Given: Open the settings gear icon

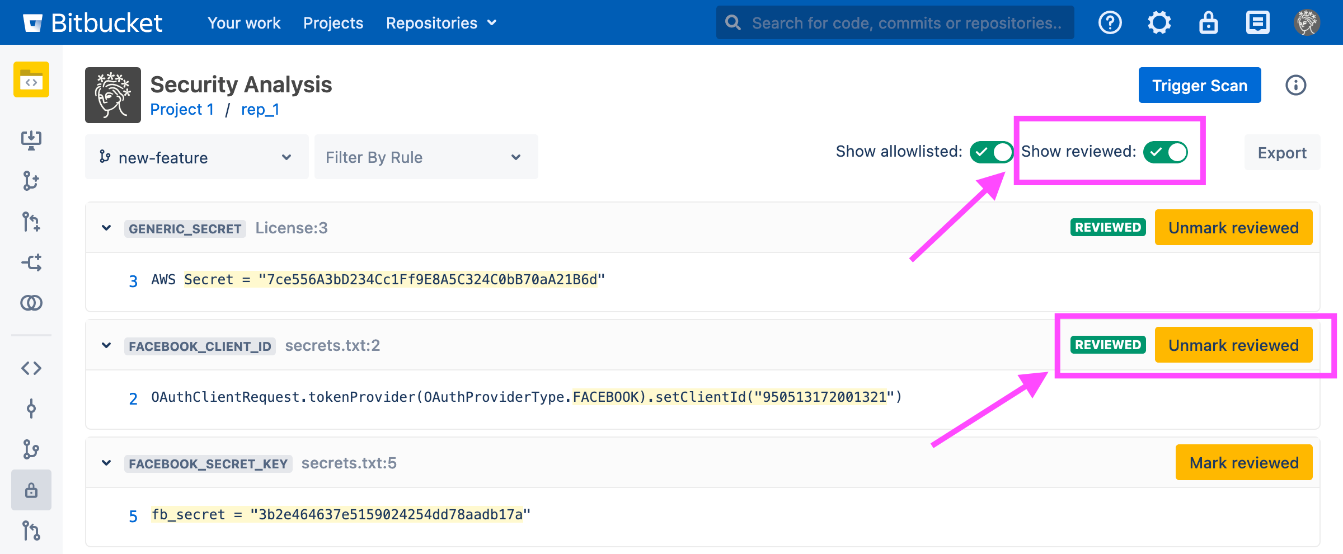Looking at the screenshot, I should click(1159, 23).
